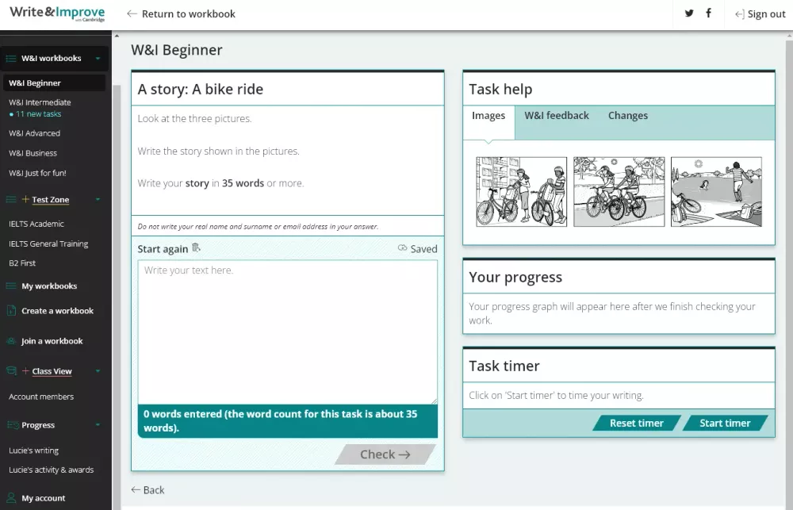Click the delete icon next to Start again
Image resolution: width=793 pixels, height=510 pixels.
point(196,248)
